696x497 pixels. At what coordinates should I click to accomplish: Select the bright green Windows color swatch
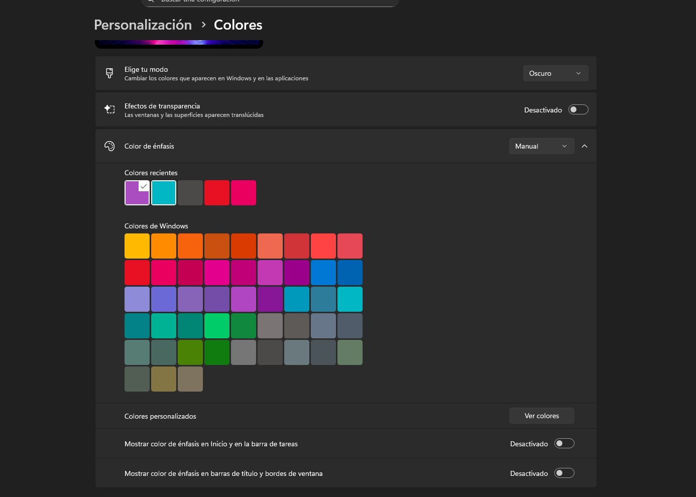coord(217,326)
